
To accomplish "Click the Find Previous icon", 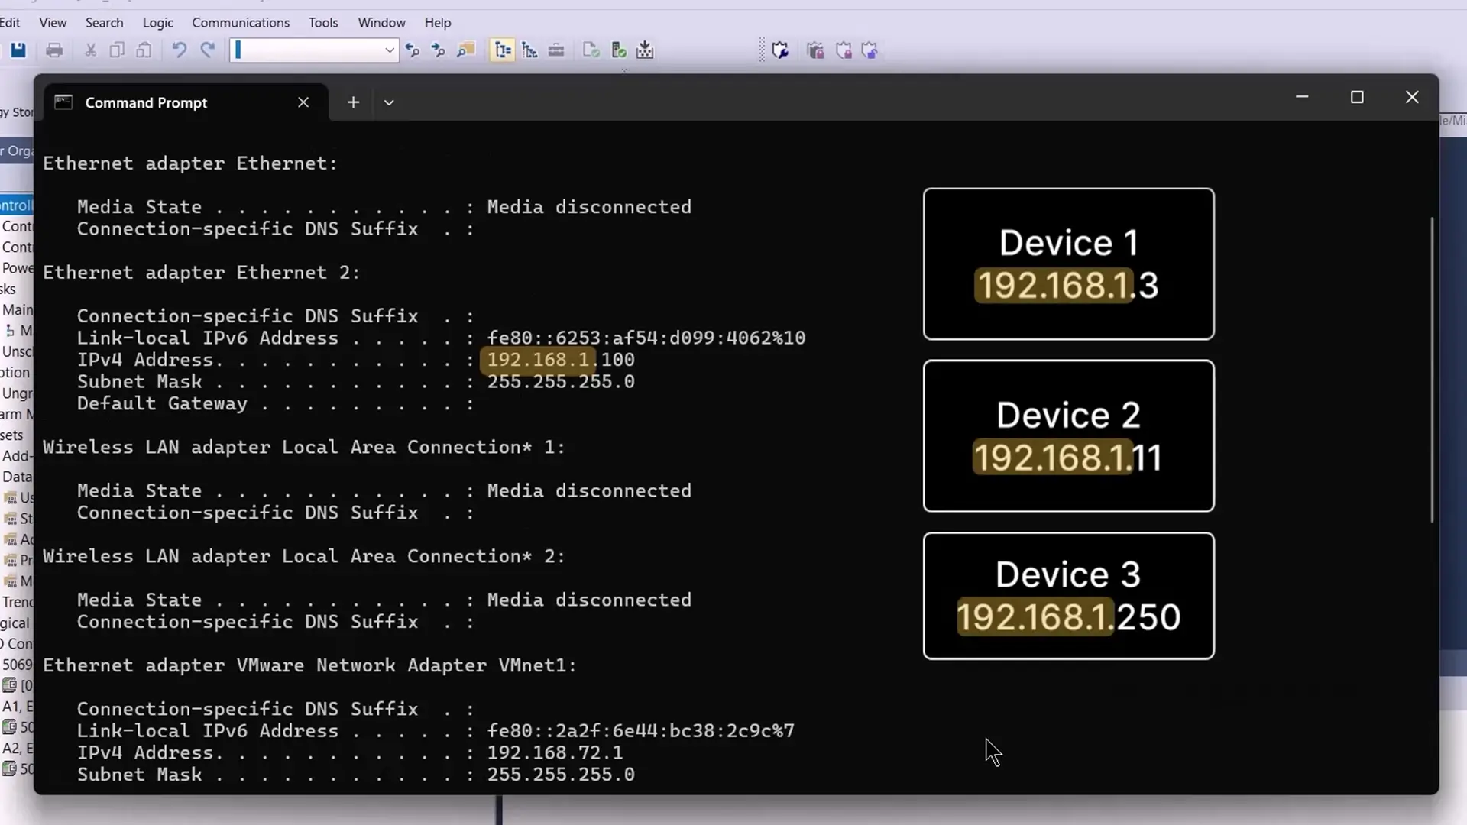I will pos(413,50).
